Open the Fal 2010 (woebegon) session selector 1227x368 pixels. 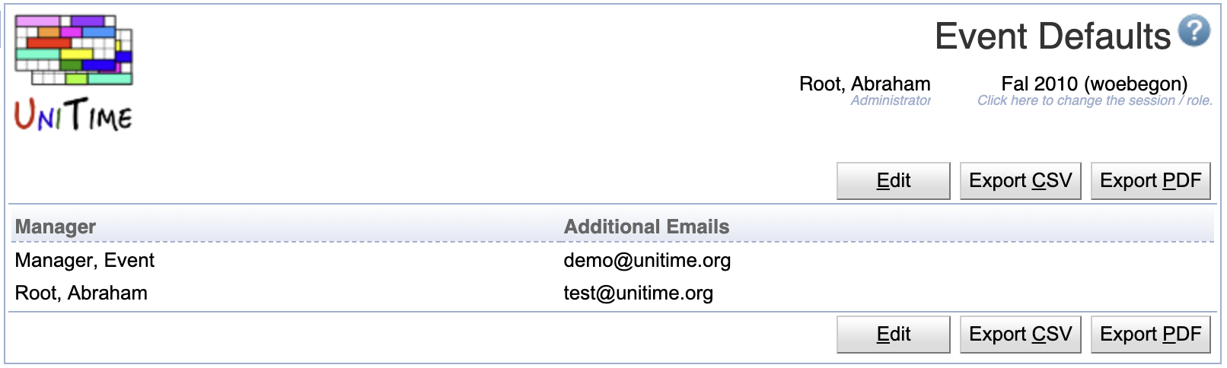[1094, 84]
